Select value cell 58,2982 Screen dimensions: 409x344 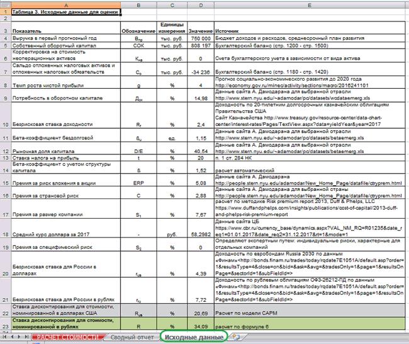[201, 228]
